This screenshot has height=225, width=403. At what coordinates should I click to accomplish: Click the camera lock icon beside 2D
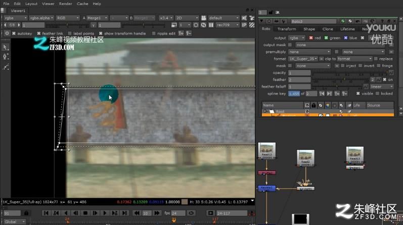[204, 18]
